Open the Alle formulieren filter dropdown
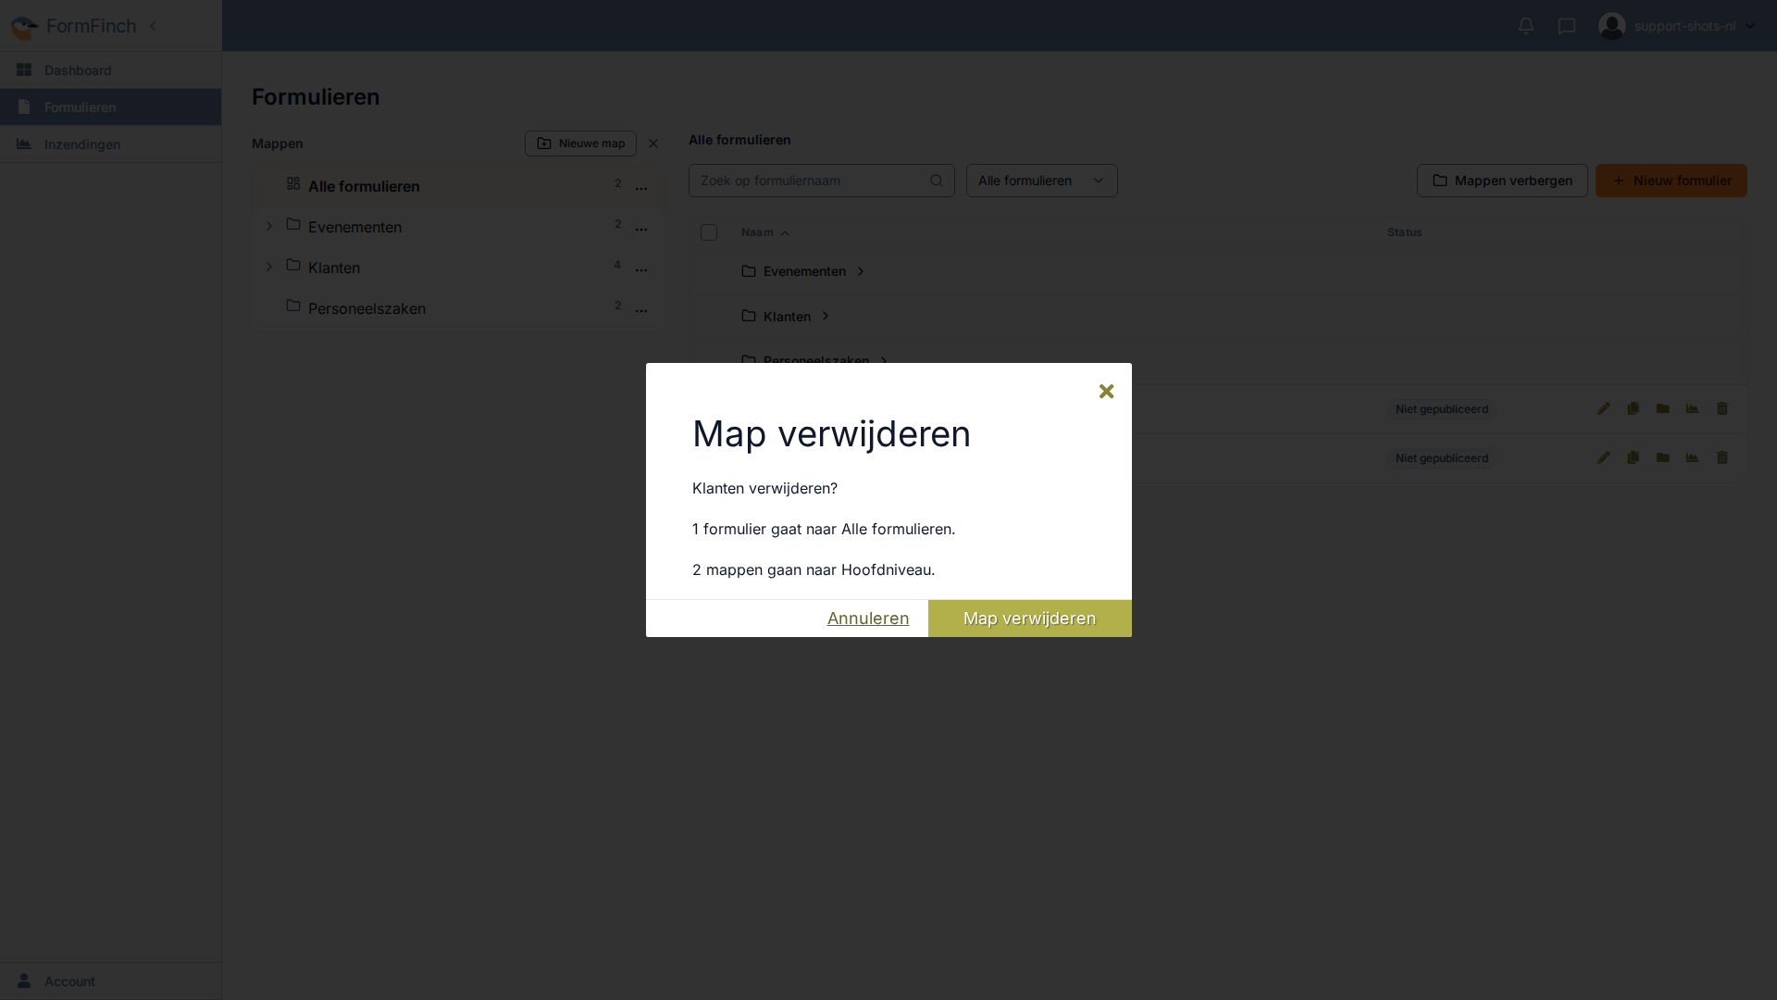 pyautogui.click(x=1042, y=181)
